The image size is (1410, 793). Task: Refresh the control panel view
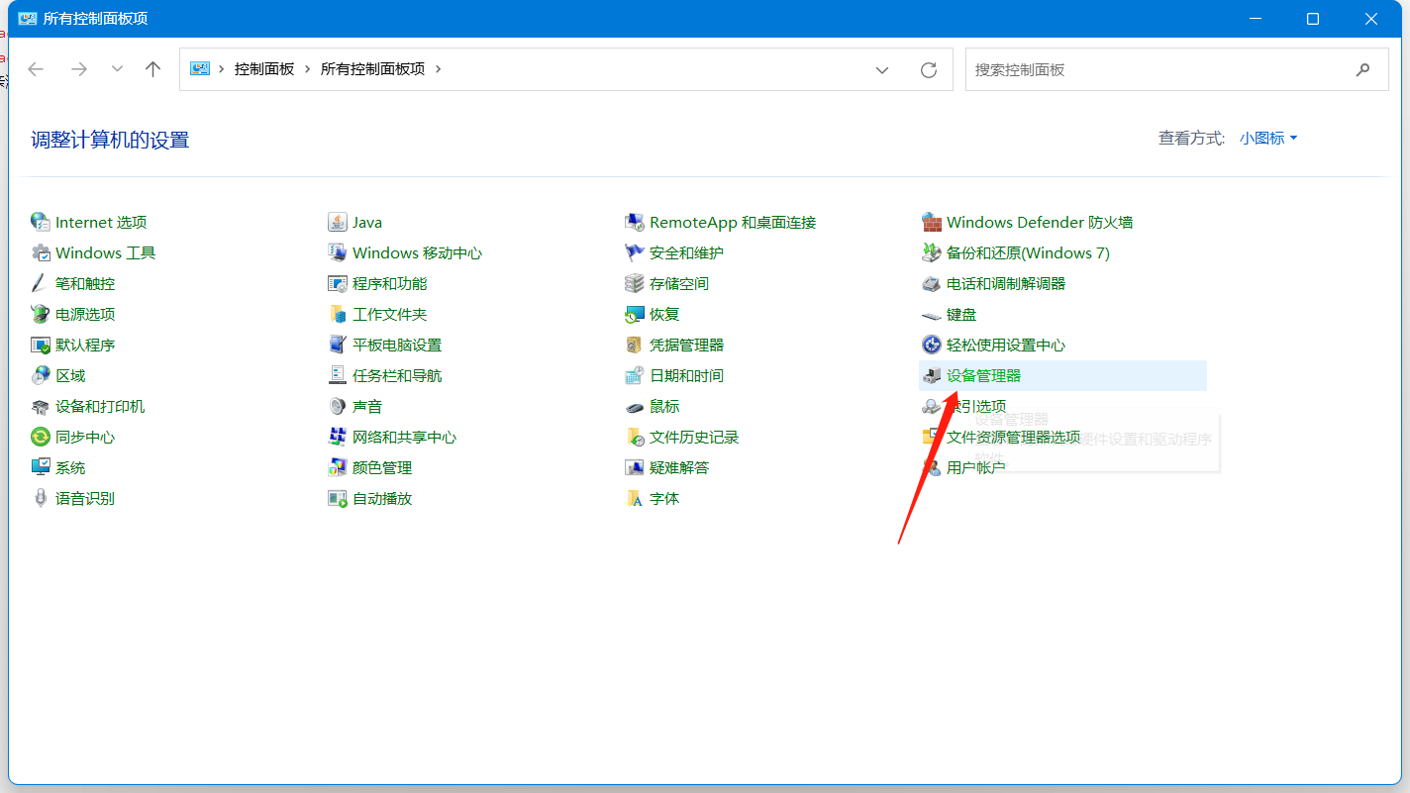929,69
